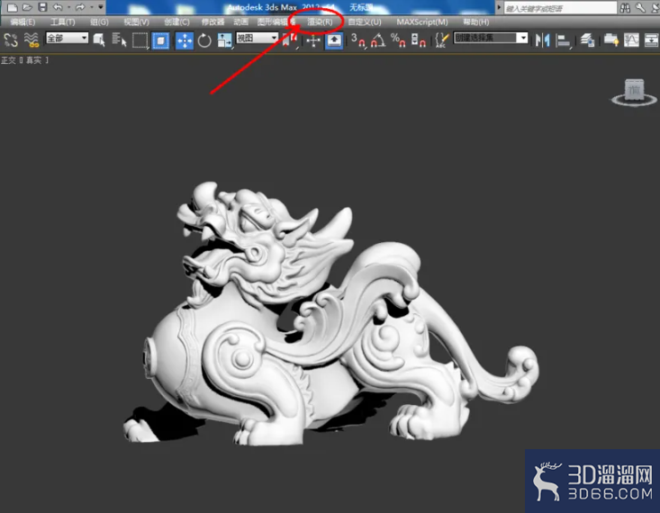Toggle Keyboard Shortcut Override icon

pos(334,40)
